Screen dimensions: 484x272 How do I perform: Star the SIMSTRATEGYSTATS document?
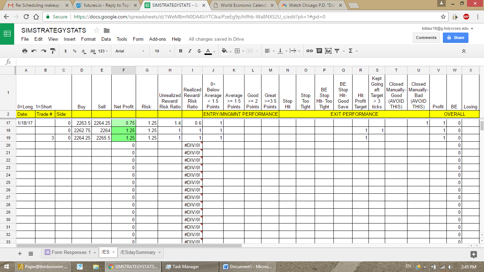(x=96, y=30)
